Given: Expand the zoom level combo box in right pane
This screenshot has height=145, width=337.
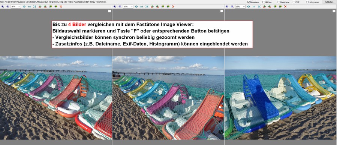Looking at the screenshot, I should [x=240, y=7].
